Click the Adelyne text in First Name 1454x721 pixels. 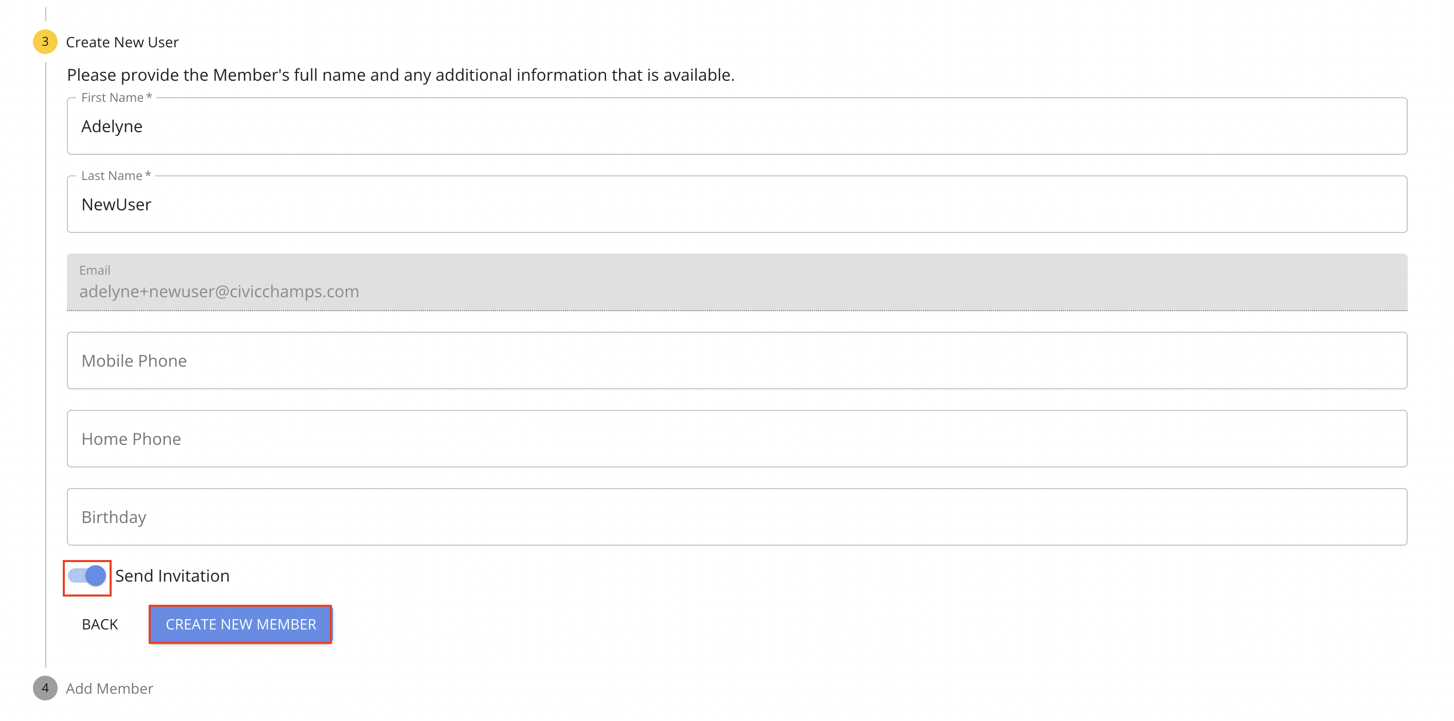(112, 127)
